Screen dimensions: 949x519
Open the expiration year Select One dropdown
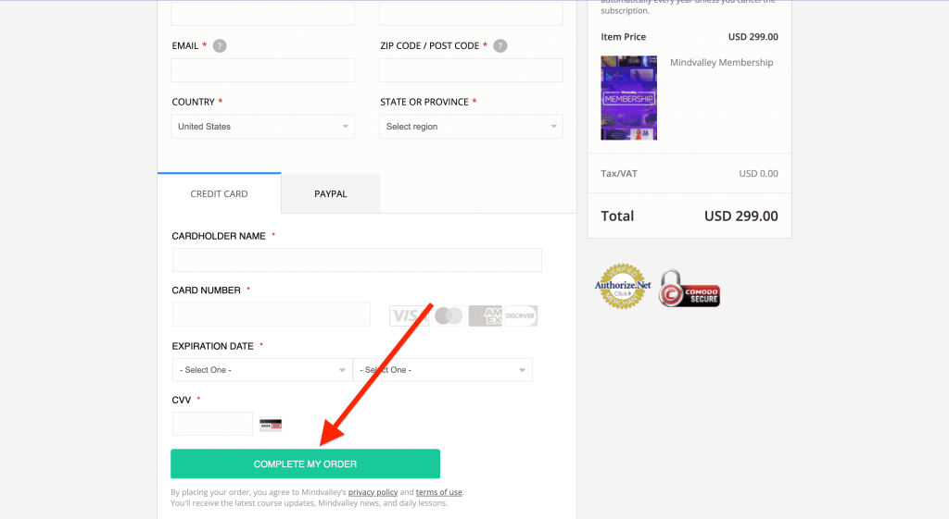click(443, 370)
